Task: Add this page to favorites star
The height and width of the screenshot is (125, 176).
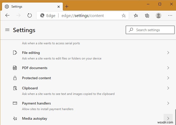Action: (x=124, y=16)
